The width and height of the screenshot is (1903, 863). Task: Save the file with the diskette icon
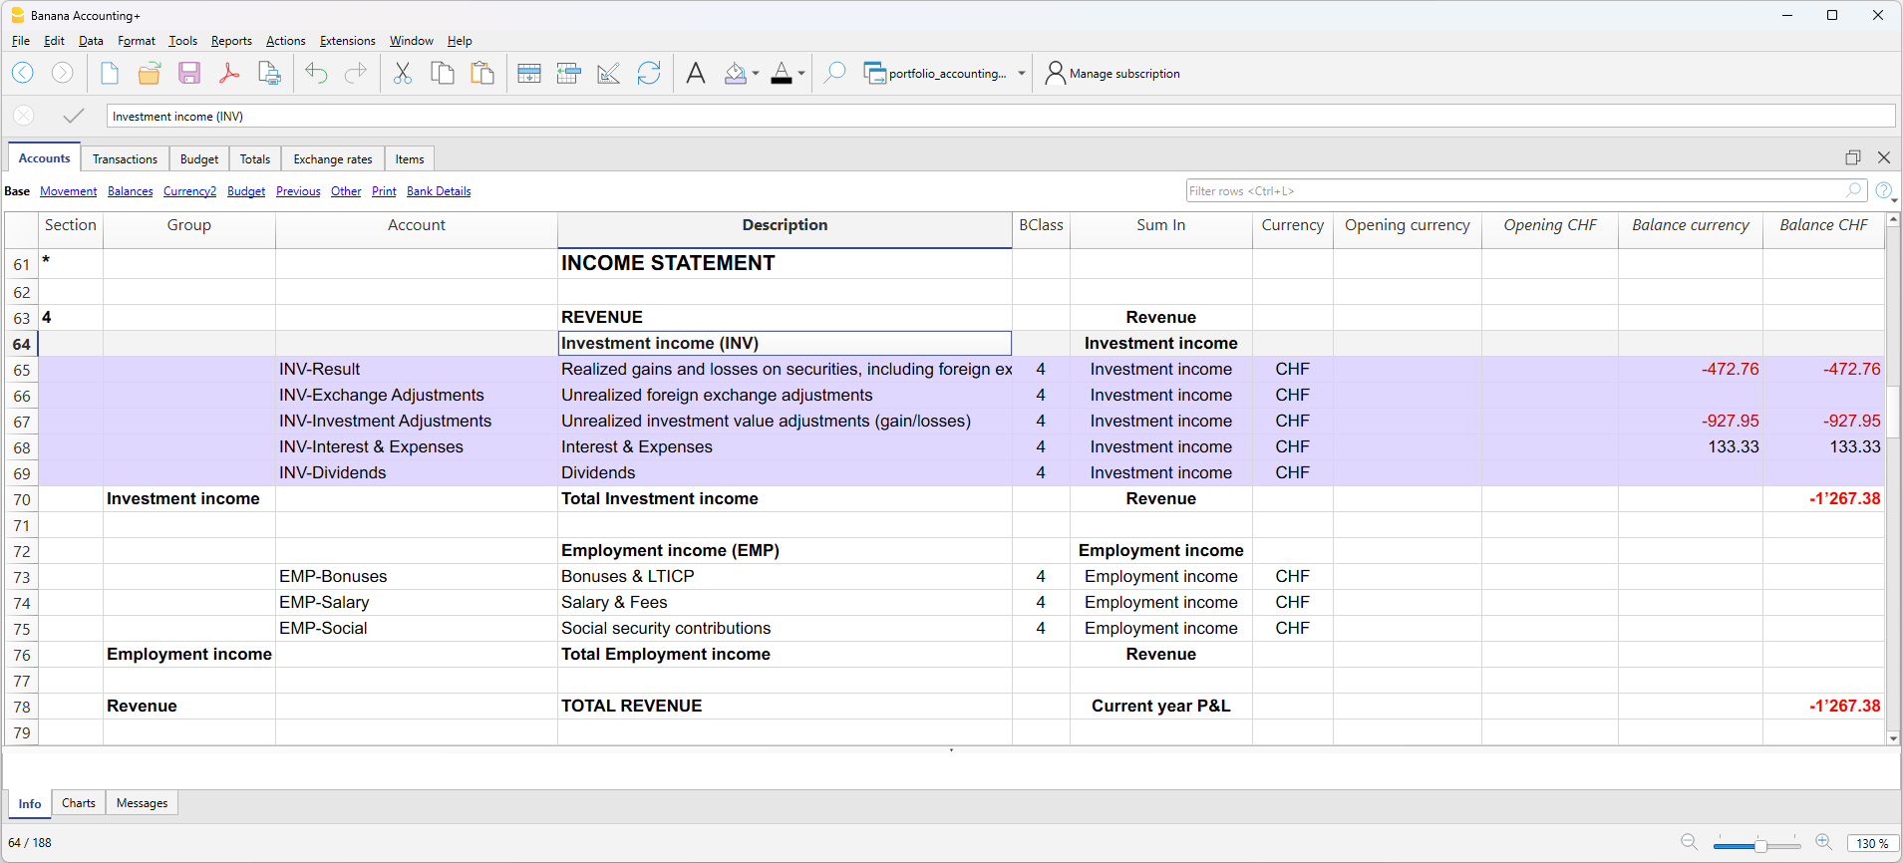coord(189,73)
